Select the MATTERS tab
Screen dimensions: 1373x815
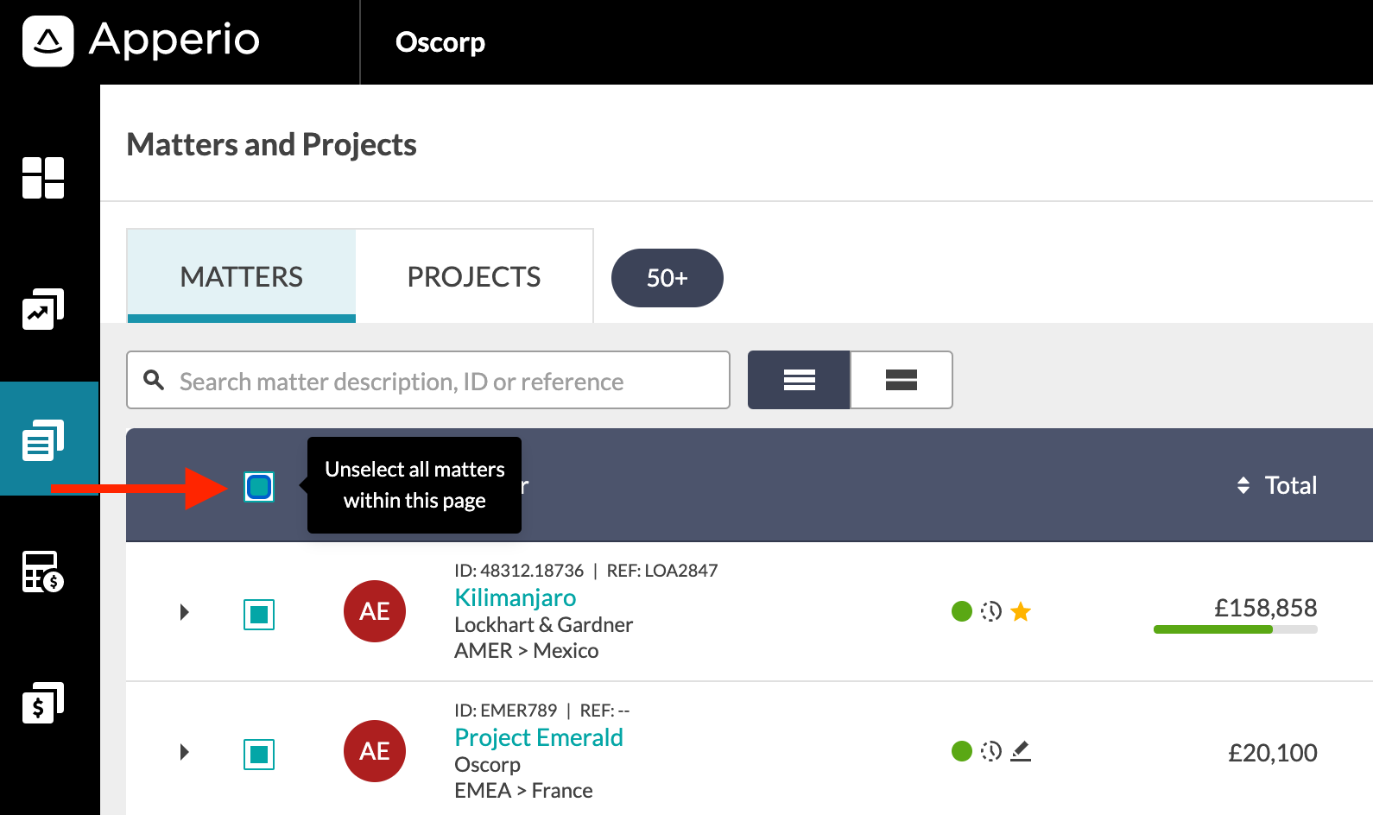coord(242,276)
